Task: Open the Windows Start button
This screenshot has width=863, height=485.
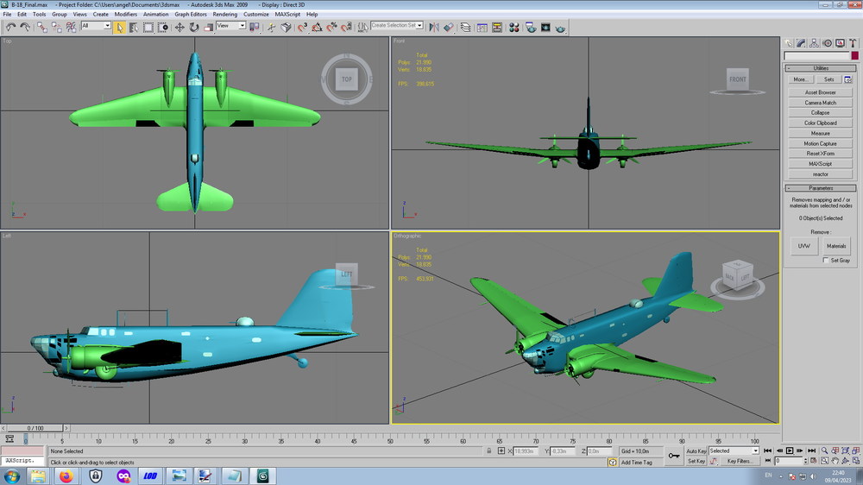Action: coord(11,476)
